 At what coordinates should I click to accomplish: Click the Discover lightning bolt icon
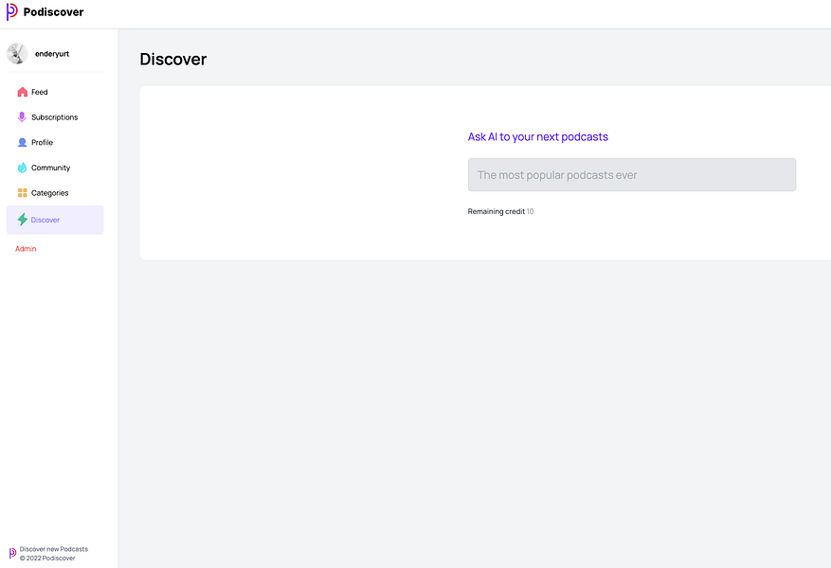pos(22,219)
